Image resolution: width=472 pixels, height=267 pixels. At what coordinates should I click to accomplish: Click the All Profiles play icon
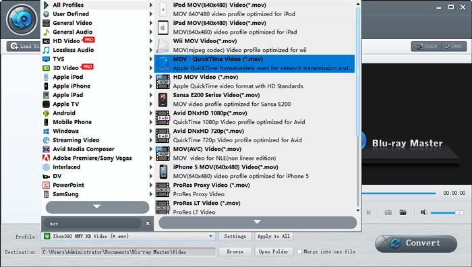click(x=46, y=5)
